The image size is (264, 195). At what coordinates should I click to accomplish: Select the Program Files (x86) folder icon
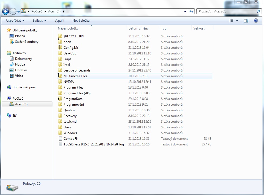[60, 93]
